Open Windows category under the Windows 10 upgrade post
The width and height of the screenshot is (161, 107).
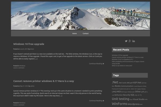point(22,66)
